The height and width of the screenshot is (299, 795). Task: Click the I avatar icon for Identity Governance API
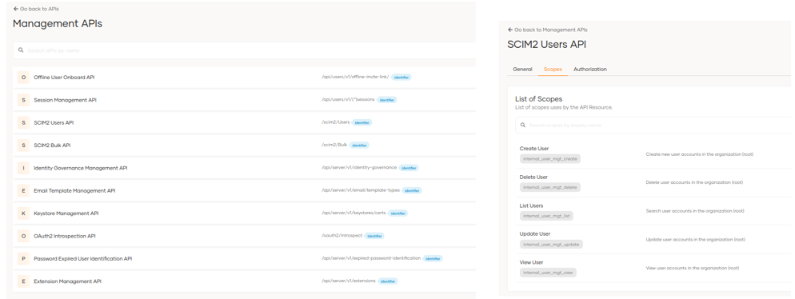(x=23, y=168)
